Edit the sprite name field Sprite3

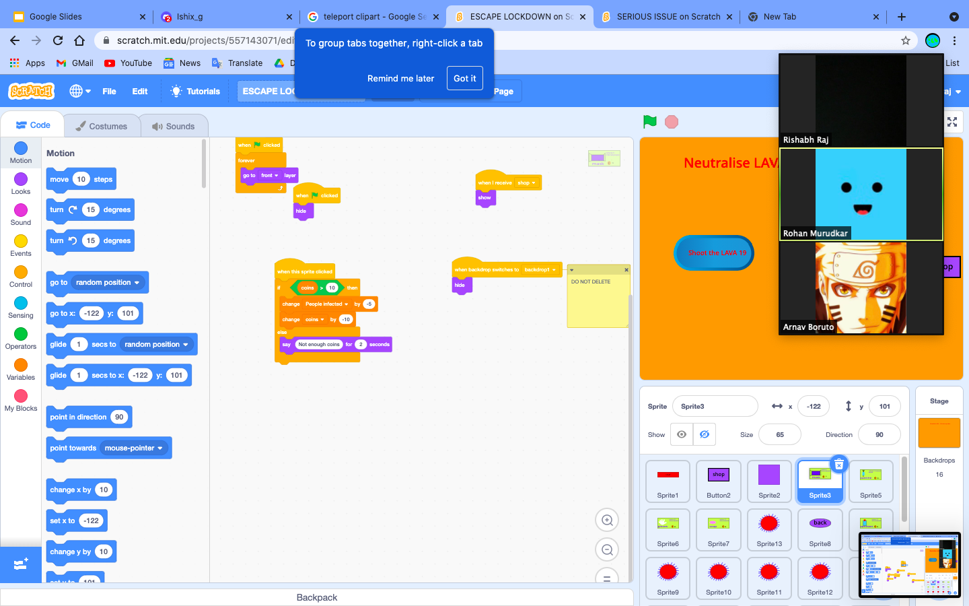click(x=715, y=406)
